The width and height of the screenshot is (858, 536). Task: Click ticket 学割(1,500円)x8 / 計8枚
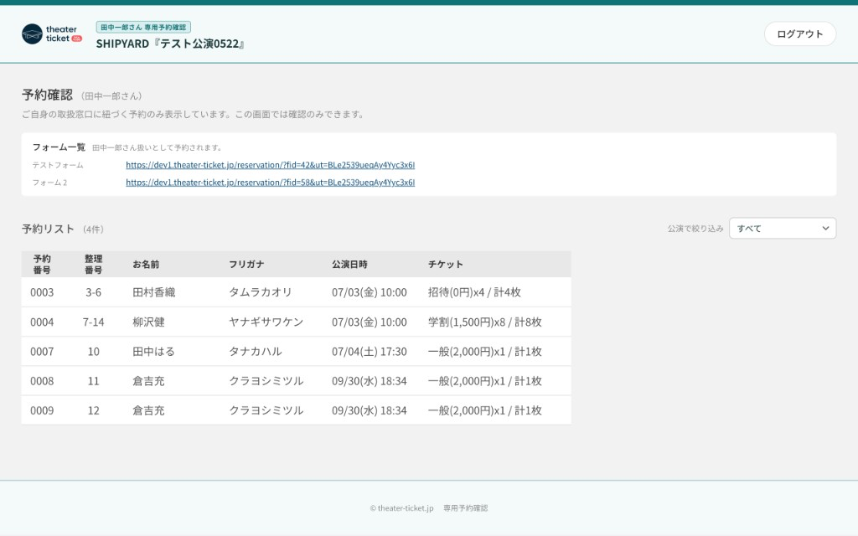click(x=485, y=322)
